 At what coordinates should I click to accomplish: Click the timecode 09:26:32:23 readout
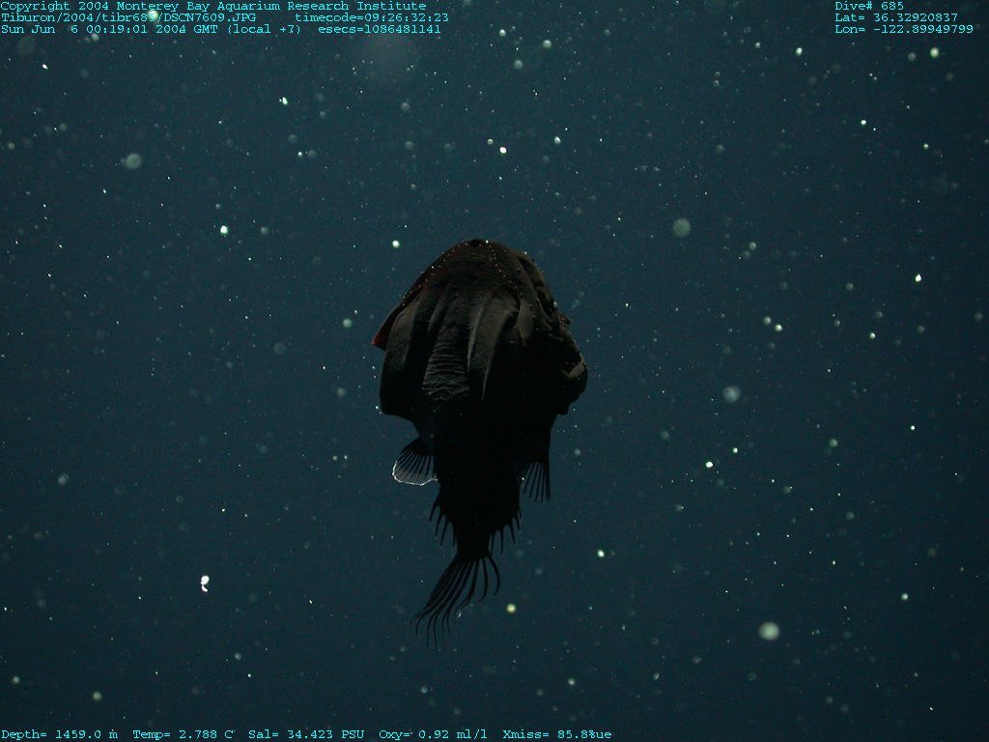coord(372,17)
